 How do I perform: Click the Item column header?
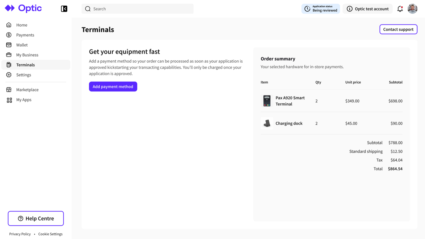click(x=264, y=82)
